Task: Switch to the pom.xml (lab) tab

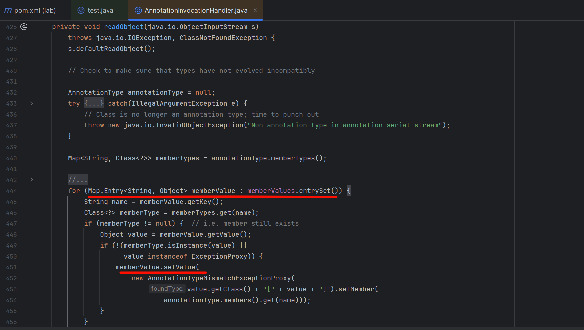Action: pyautogui.click(x=35, y=11)
